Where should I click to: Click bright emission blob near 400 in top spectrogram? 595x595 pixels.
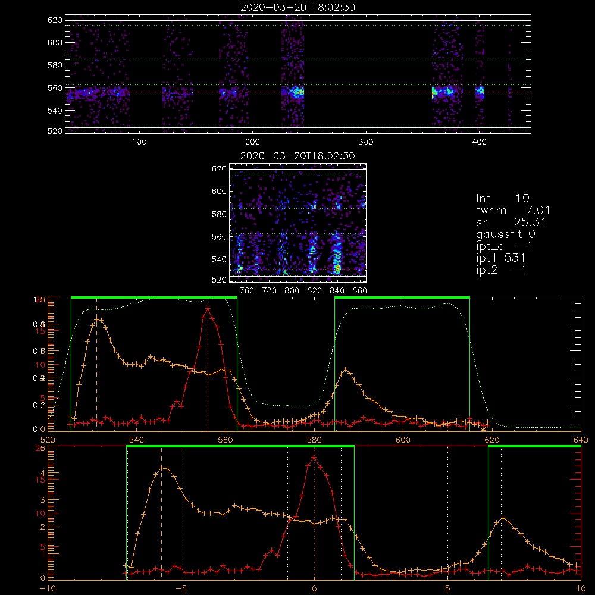pos(480,91)
